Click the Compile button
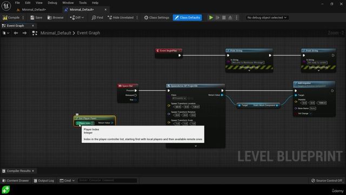The width and height of the screenshot is (346, 195). click(x=11, y=17)
